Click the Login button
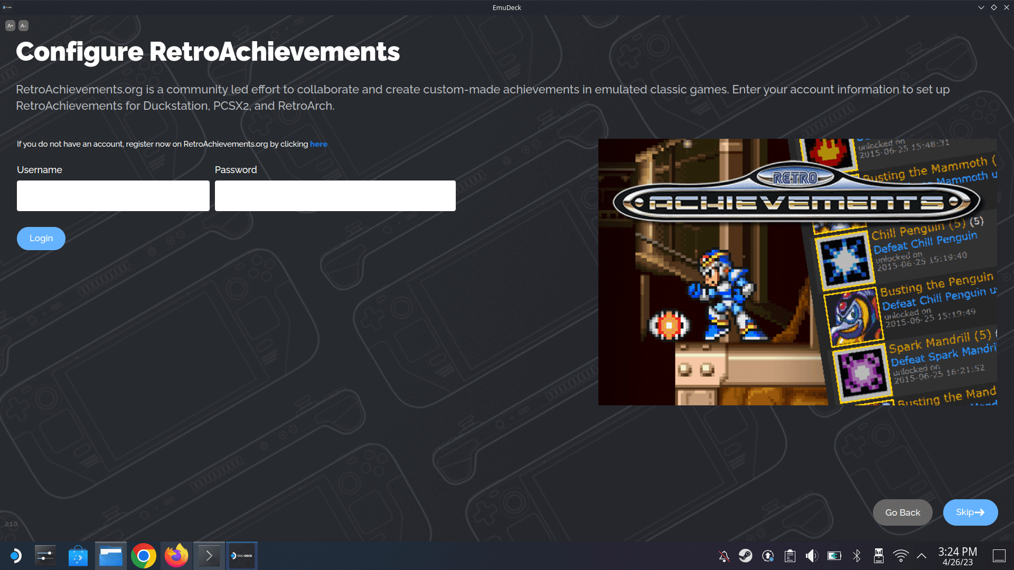 pyautogui.click(x=41, y=239)
